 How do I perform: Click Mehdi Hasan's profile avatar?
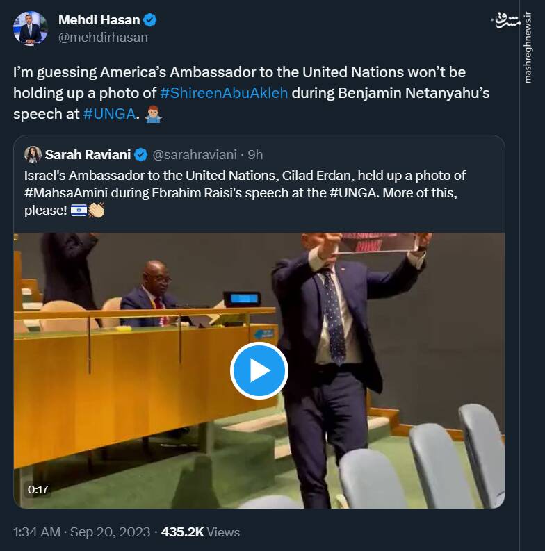click(x=30, y=28)
